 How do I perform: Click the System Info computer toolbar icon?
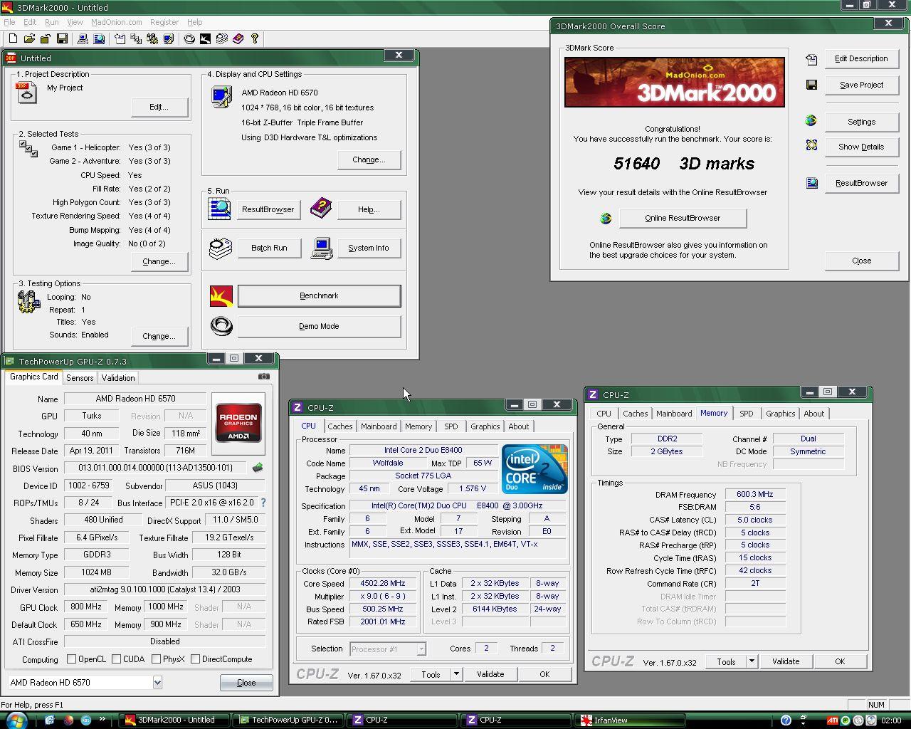click(x=83, y=38)
